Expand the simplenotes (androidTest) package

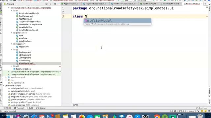(9, 72)
